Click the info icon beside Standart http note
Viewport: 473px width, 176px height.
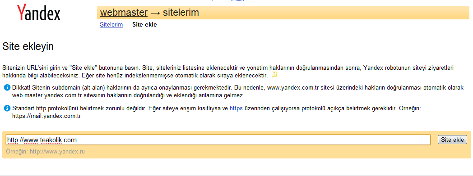(x=7, y=108)
